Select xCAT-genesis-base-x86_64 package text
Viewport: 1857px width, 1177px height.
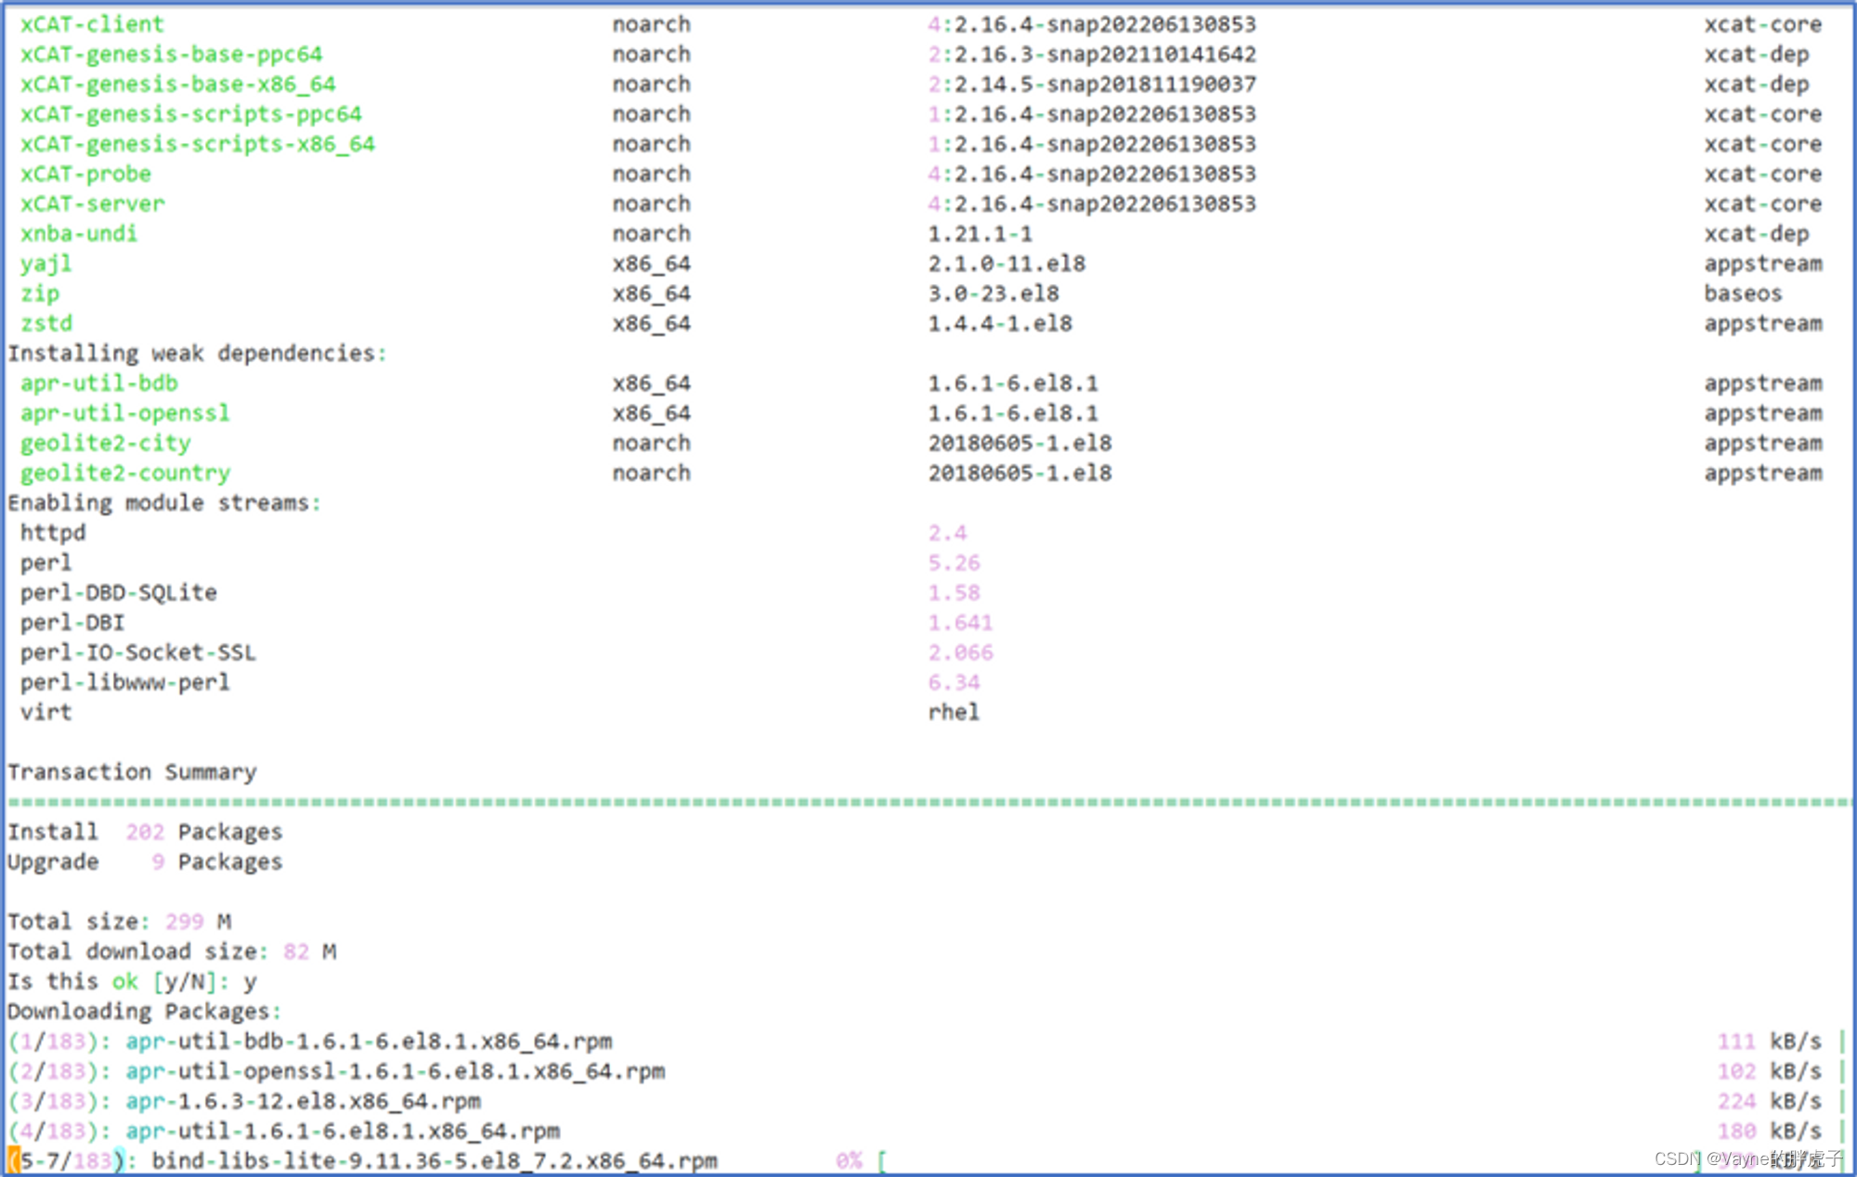(178, 84)
